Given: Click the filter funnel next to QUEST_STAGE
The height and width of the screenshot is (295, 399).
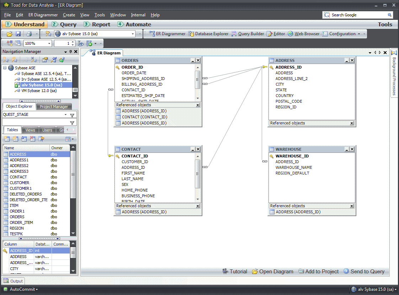Looking at the screenshot, I should click(x=72, y=115).
